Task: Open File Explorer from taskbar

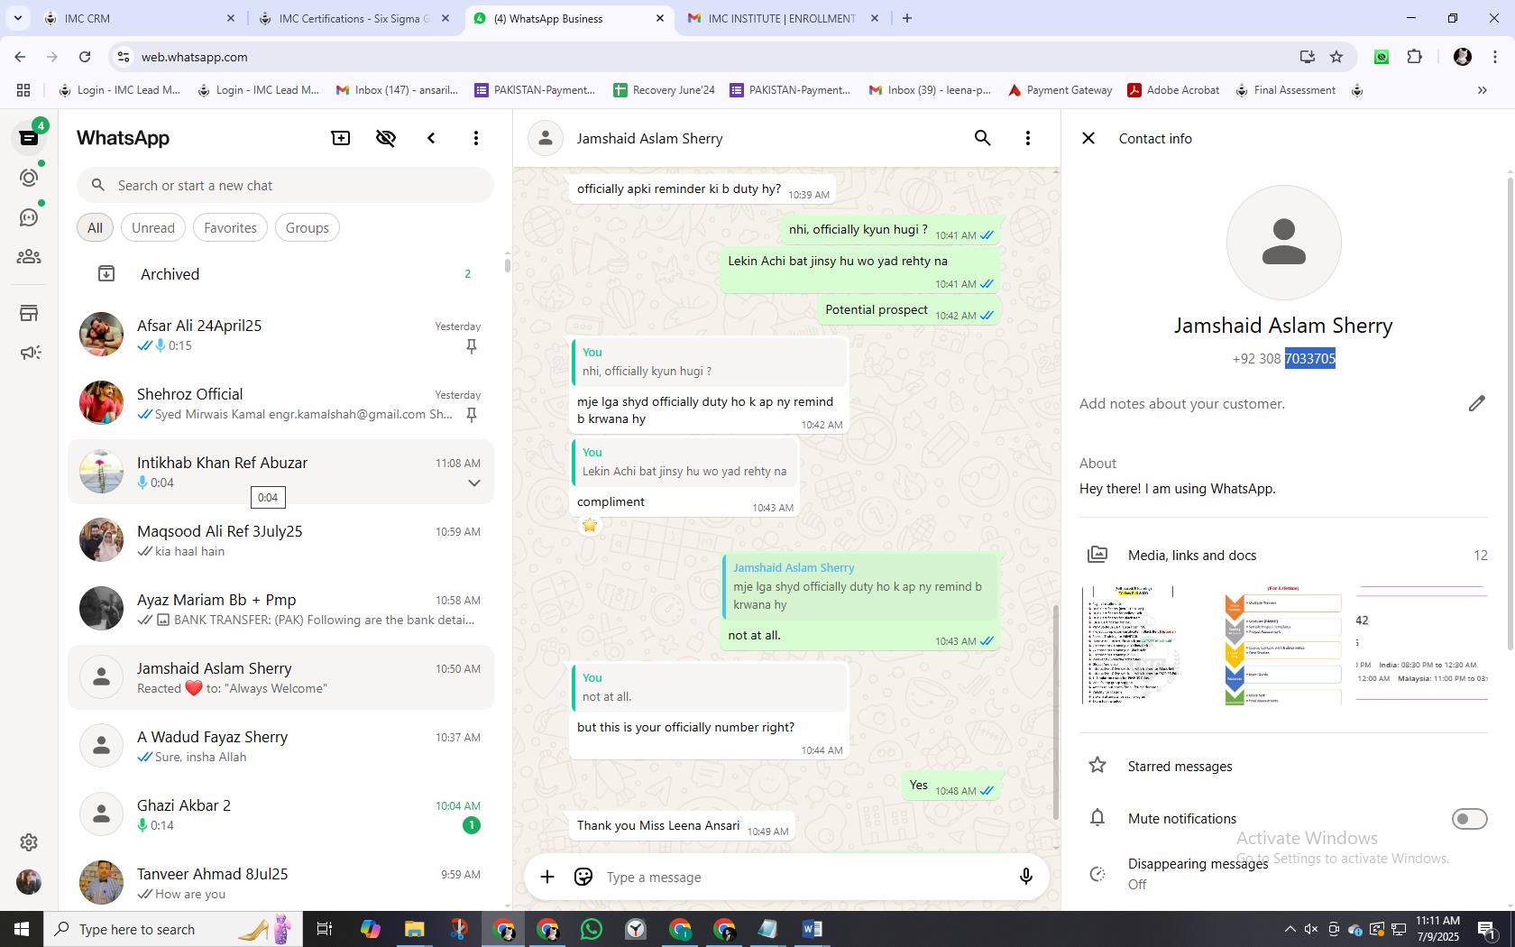Action: (x=414, y=929)
